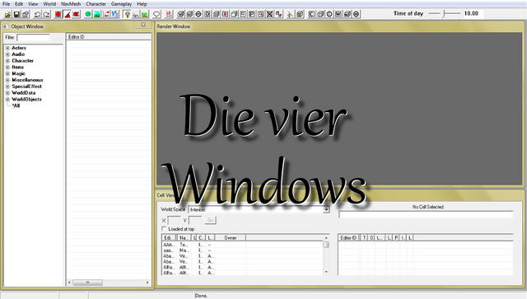The width and height of the screenshot is (527, 299).
Task: Click the last circle-minus toolbar icon
Action: [x=357, y=14]
